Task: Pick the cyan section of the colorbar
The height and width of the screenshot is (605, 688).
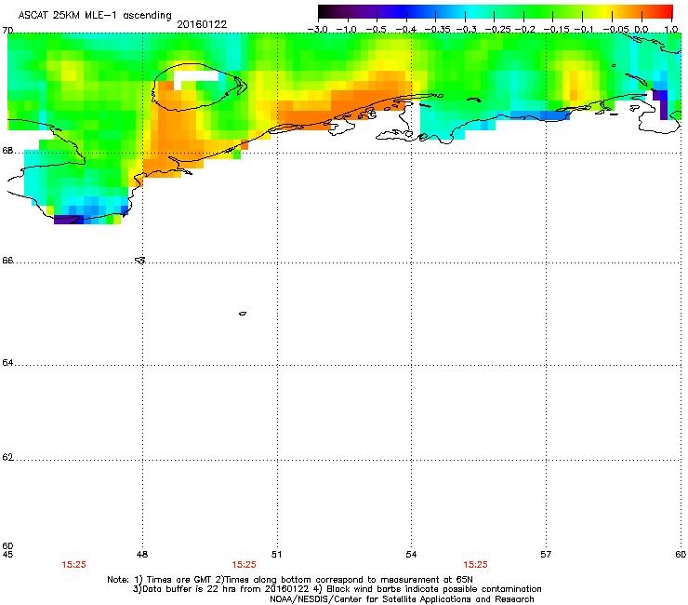Action: tap(470, 12)
